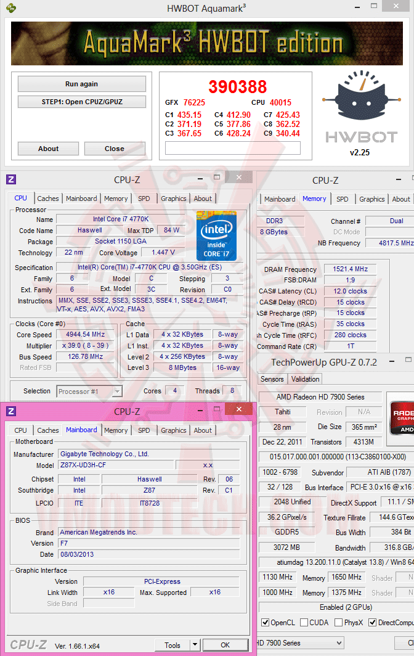Click the Intel Core i7 badge

(x=216, y=236)
